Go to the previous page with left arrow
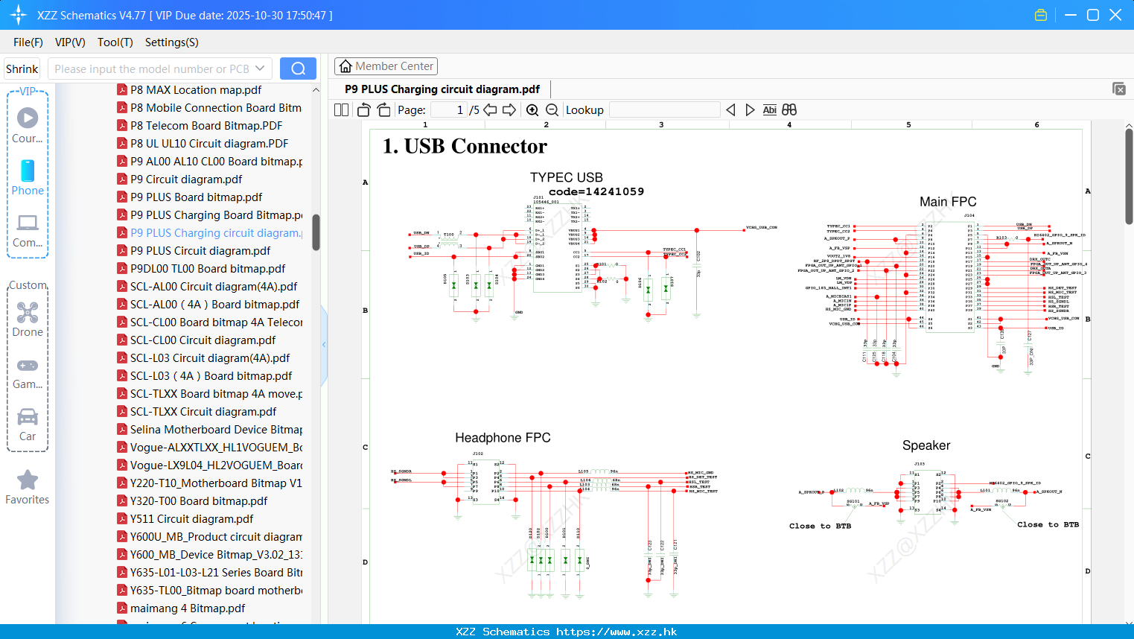Viewport: 1134px width, 639px height. (490, 110)
